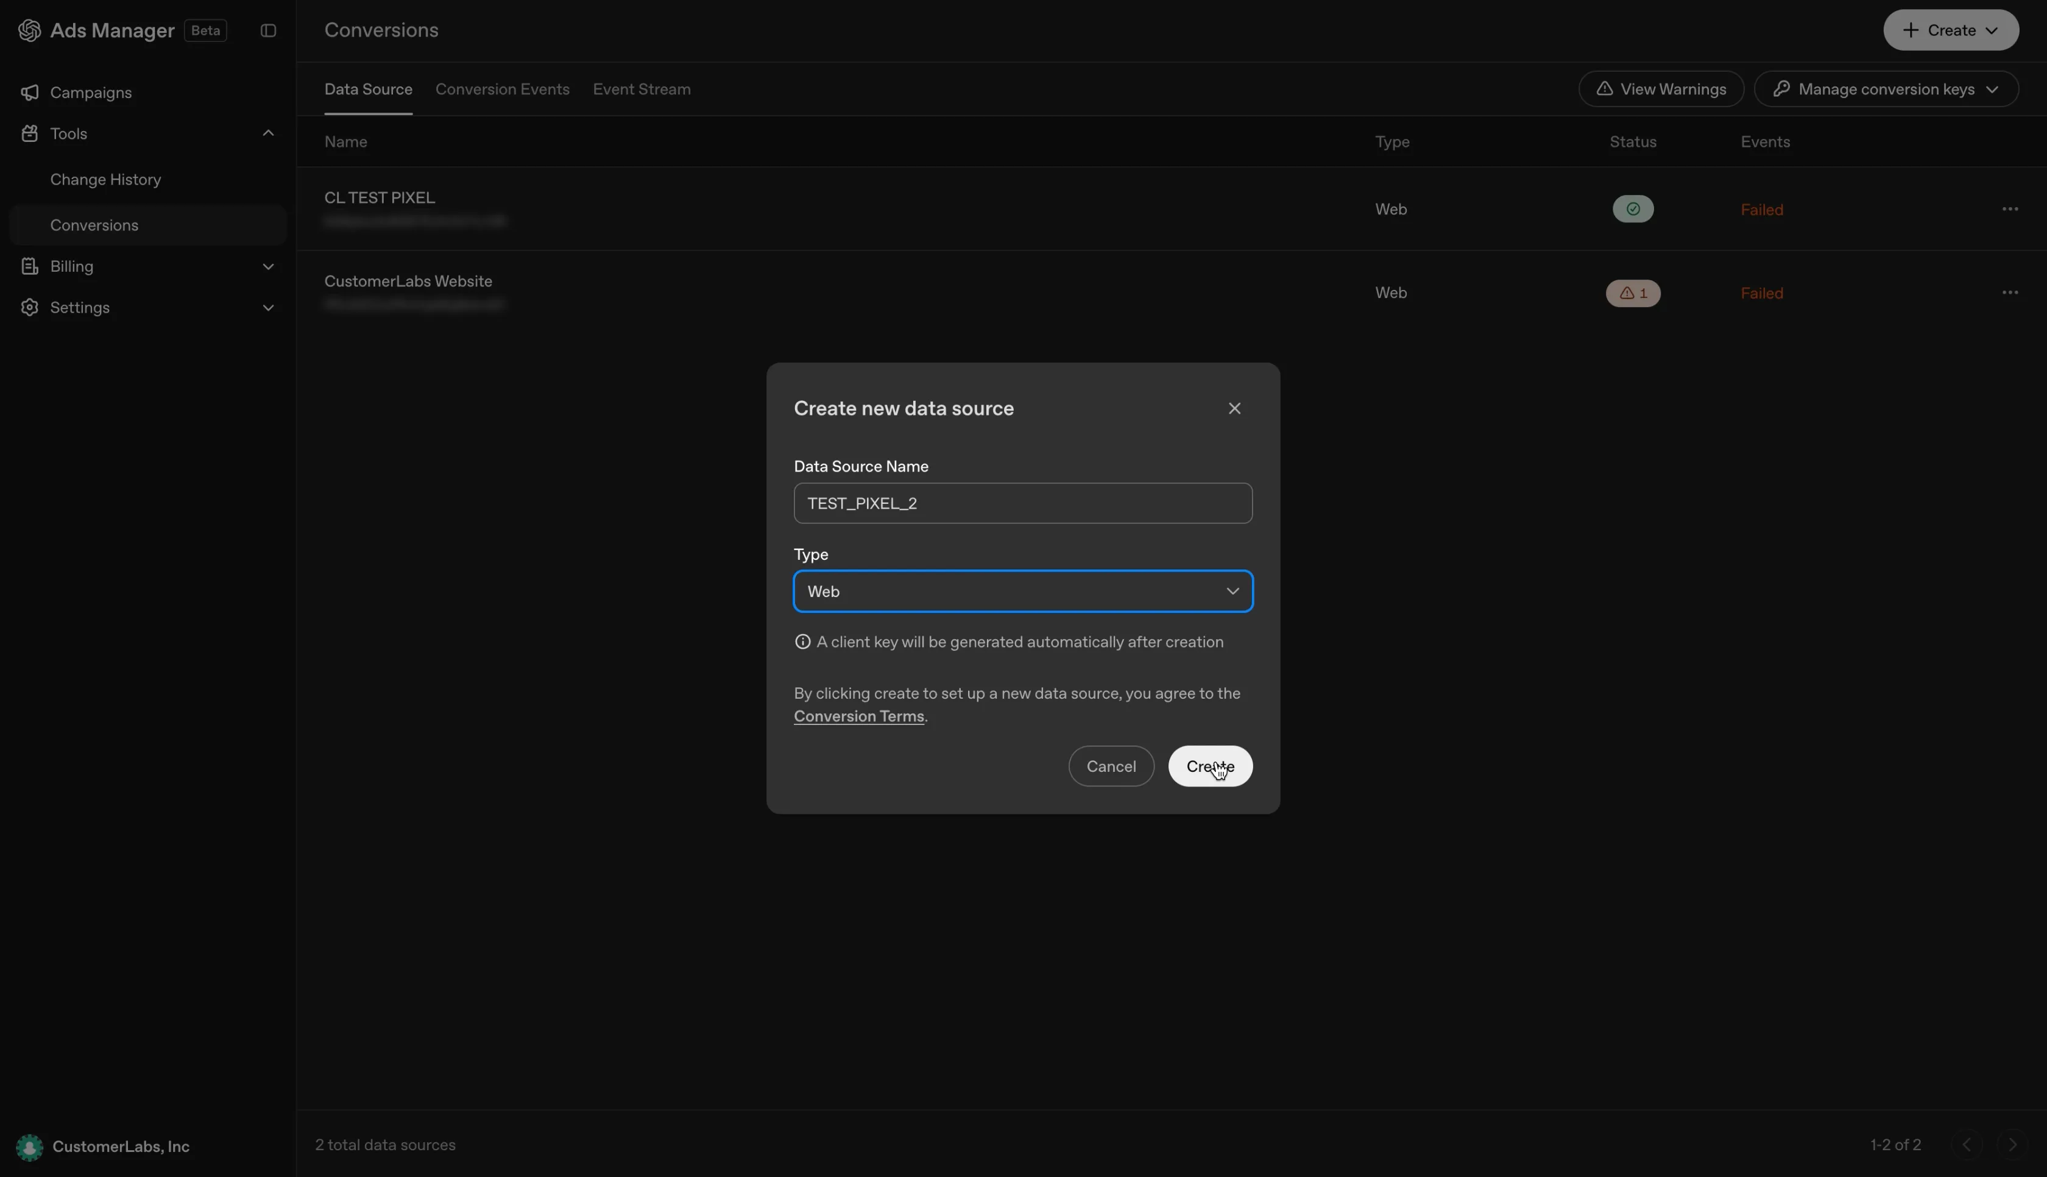Click the Tools briefcase icon
This screenshot has width=2047, height=1177.
point(30,133)
